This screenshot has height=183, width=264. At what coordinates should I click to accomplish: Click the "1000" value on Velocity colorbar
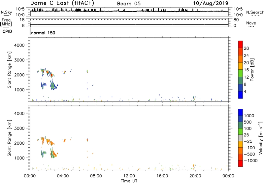[x=249, y=116]
